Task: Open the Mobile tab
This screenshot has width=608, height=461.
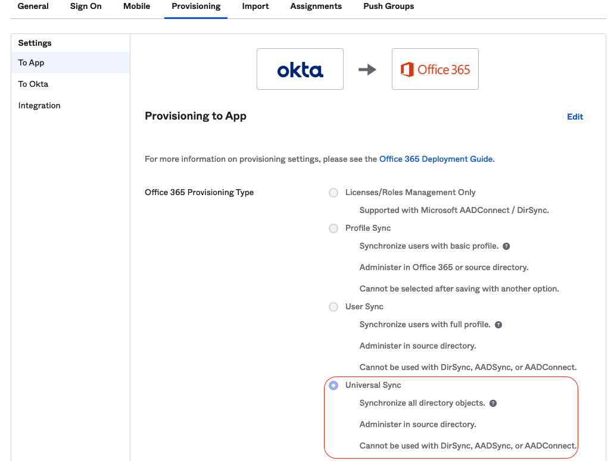Action: (136, 6)
